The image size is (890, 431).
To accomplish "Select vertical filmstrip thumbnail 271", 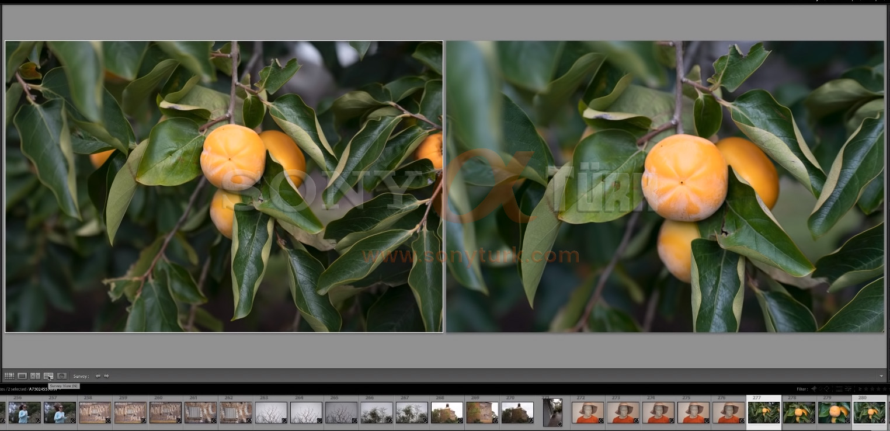I will click(x=552, y=413).
